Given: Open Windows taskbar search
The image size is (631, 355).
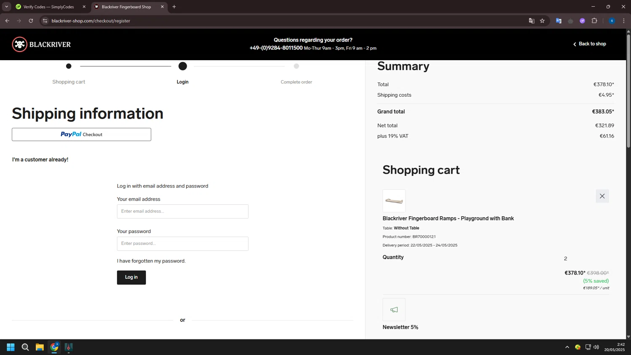Looking at the screenshot, I should 25,347.
